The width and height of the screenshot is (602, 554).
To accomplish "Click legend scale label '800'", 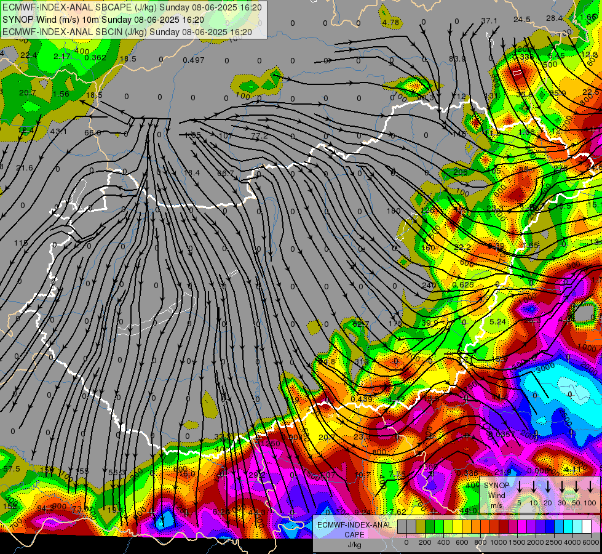I will click(x=480, y=542).
